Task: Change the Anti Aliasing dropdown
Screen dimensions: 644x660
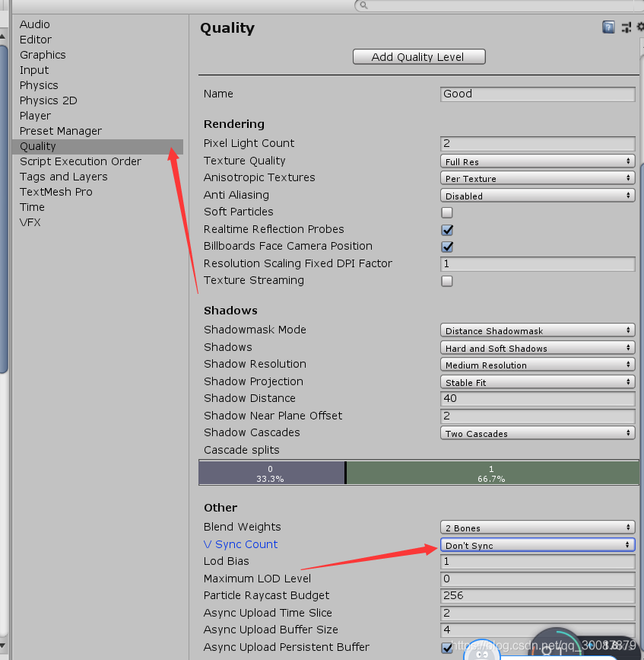Action: [x=538, y=196]
